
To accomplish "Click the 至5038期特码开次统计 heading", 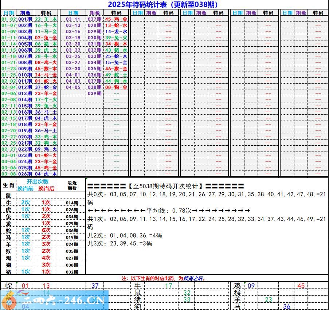I will pos(166,186).
